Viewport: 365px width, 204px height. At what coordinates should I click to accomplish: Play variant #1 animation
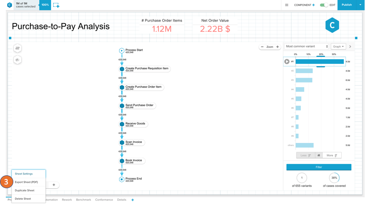pos(287,61)
